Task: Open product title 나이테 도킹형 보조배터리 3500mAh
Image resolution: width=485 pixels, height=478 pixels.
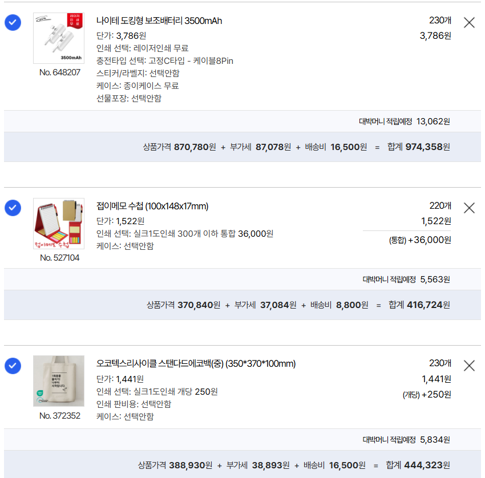Action: [x=159, y=21]
